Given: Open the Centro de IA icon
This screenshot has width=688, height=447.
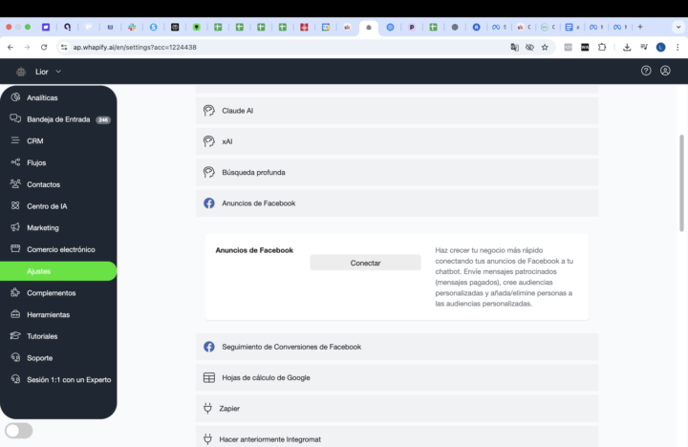Looking at the screenshot, I should click(15, 205).
